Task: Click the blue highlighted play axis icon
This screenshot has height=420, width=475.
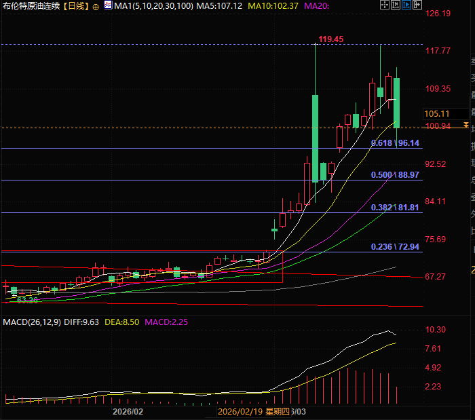Action: 407,5
